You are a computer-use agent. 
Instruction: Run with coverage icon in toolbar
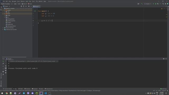point(158,4)
